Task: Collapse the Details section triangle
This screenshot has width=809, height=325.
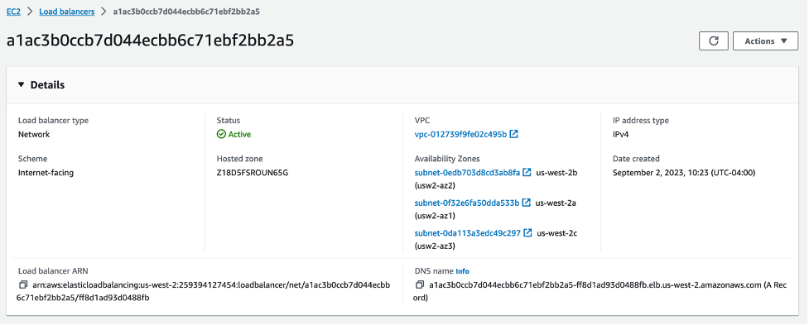Action: coord(22,85)
